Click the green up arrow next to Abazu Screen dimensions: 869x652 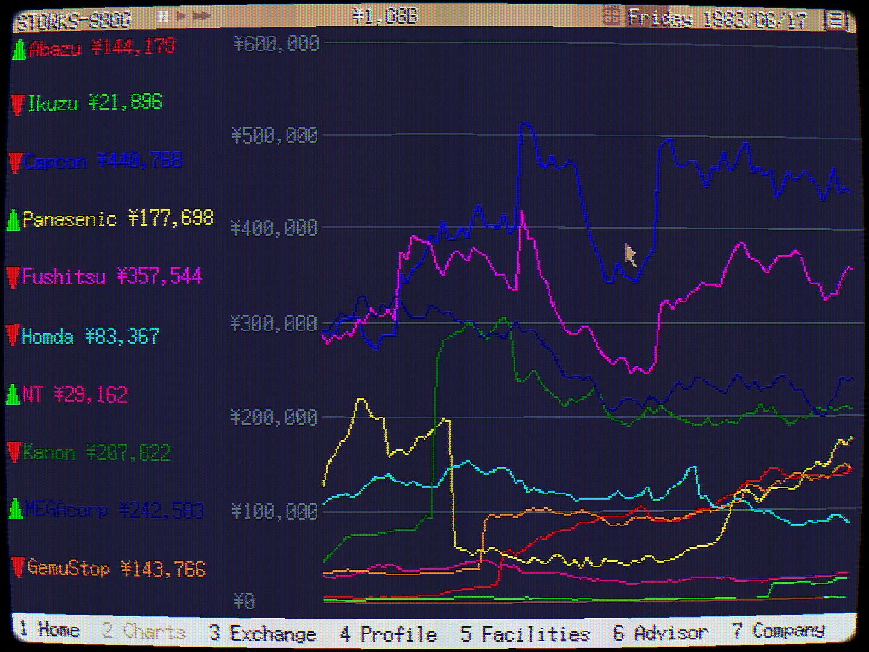click(x=19, y=49)
